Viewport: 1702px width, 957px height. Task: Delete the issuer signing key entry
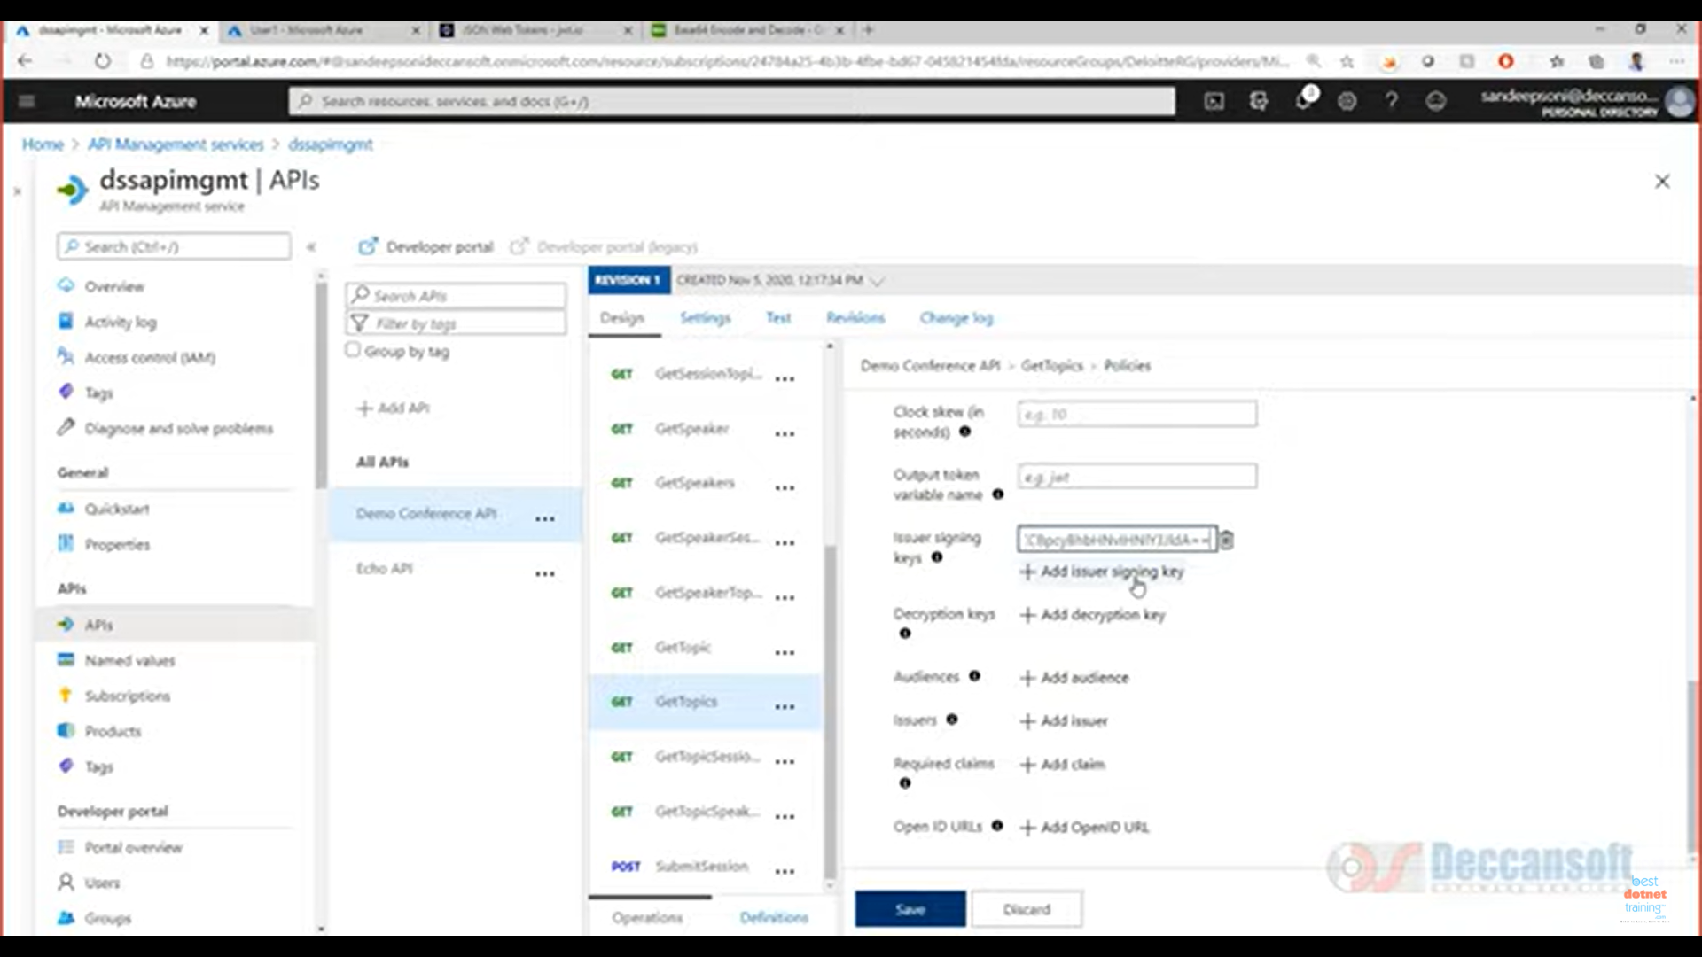coord(1227,540)
